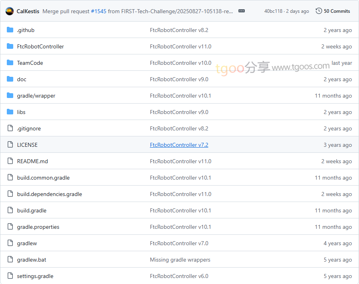Open build.gradle row's v10.1 commit message
The width and height of the screenshot is (359, 284).
click(180, 210)
